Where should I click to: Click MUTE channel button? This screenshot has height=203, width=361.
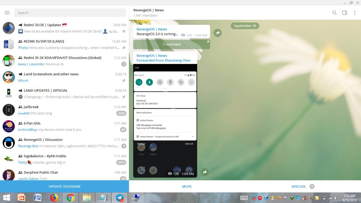(187, 186)
